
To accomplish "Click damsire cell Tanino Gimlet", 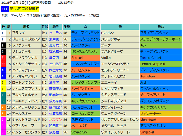I will pos(161,58).
